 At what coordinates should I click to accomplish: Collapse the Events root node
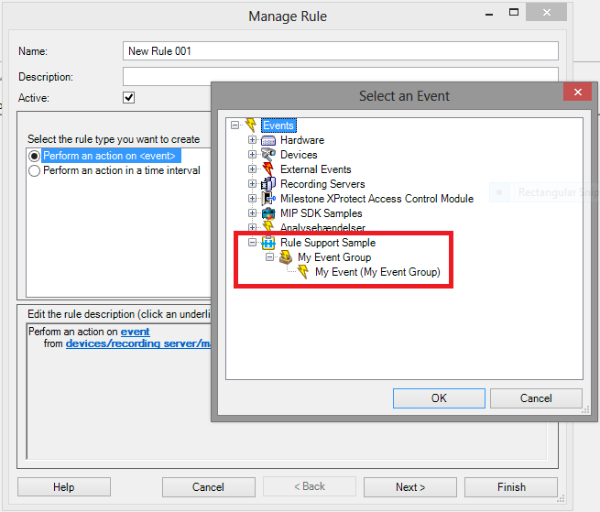pyautogui.click(x=235, y=125)
